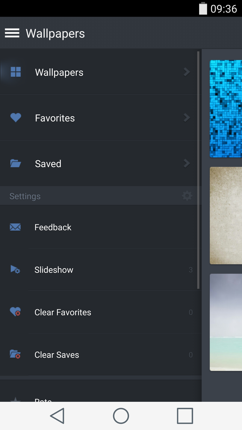The height and width of the screenshot is (430, 242).
Task: Tap the Slideshow play-gear icon
Action: point(15,269)
